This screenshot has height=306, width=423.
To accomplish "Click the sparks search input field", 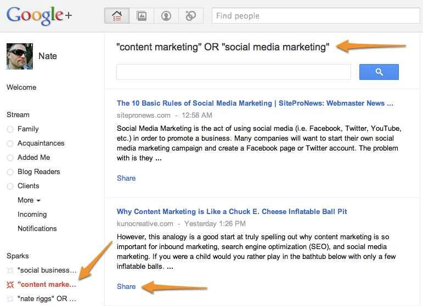I will pos(234,72).
